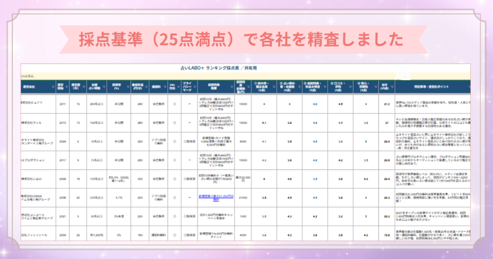Open the 通話料 column filter arrow

[x=165, y=87]
